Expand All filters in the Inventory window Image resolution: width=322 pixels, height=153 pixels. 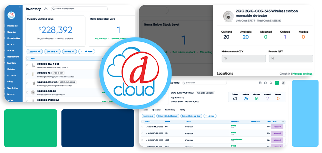[x=87, y=52]
